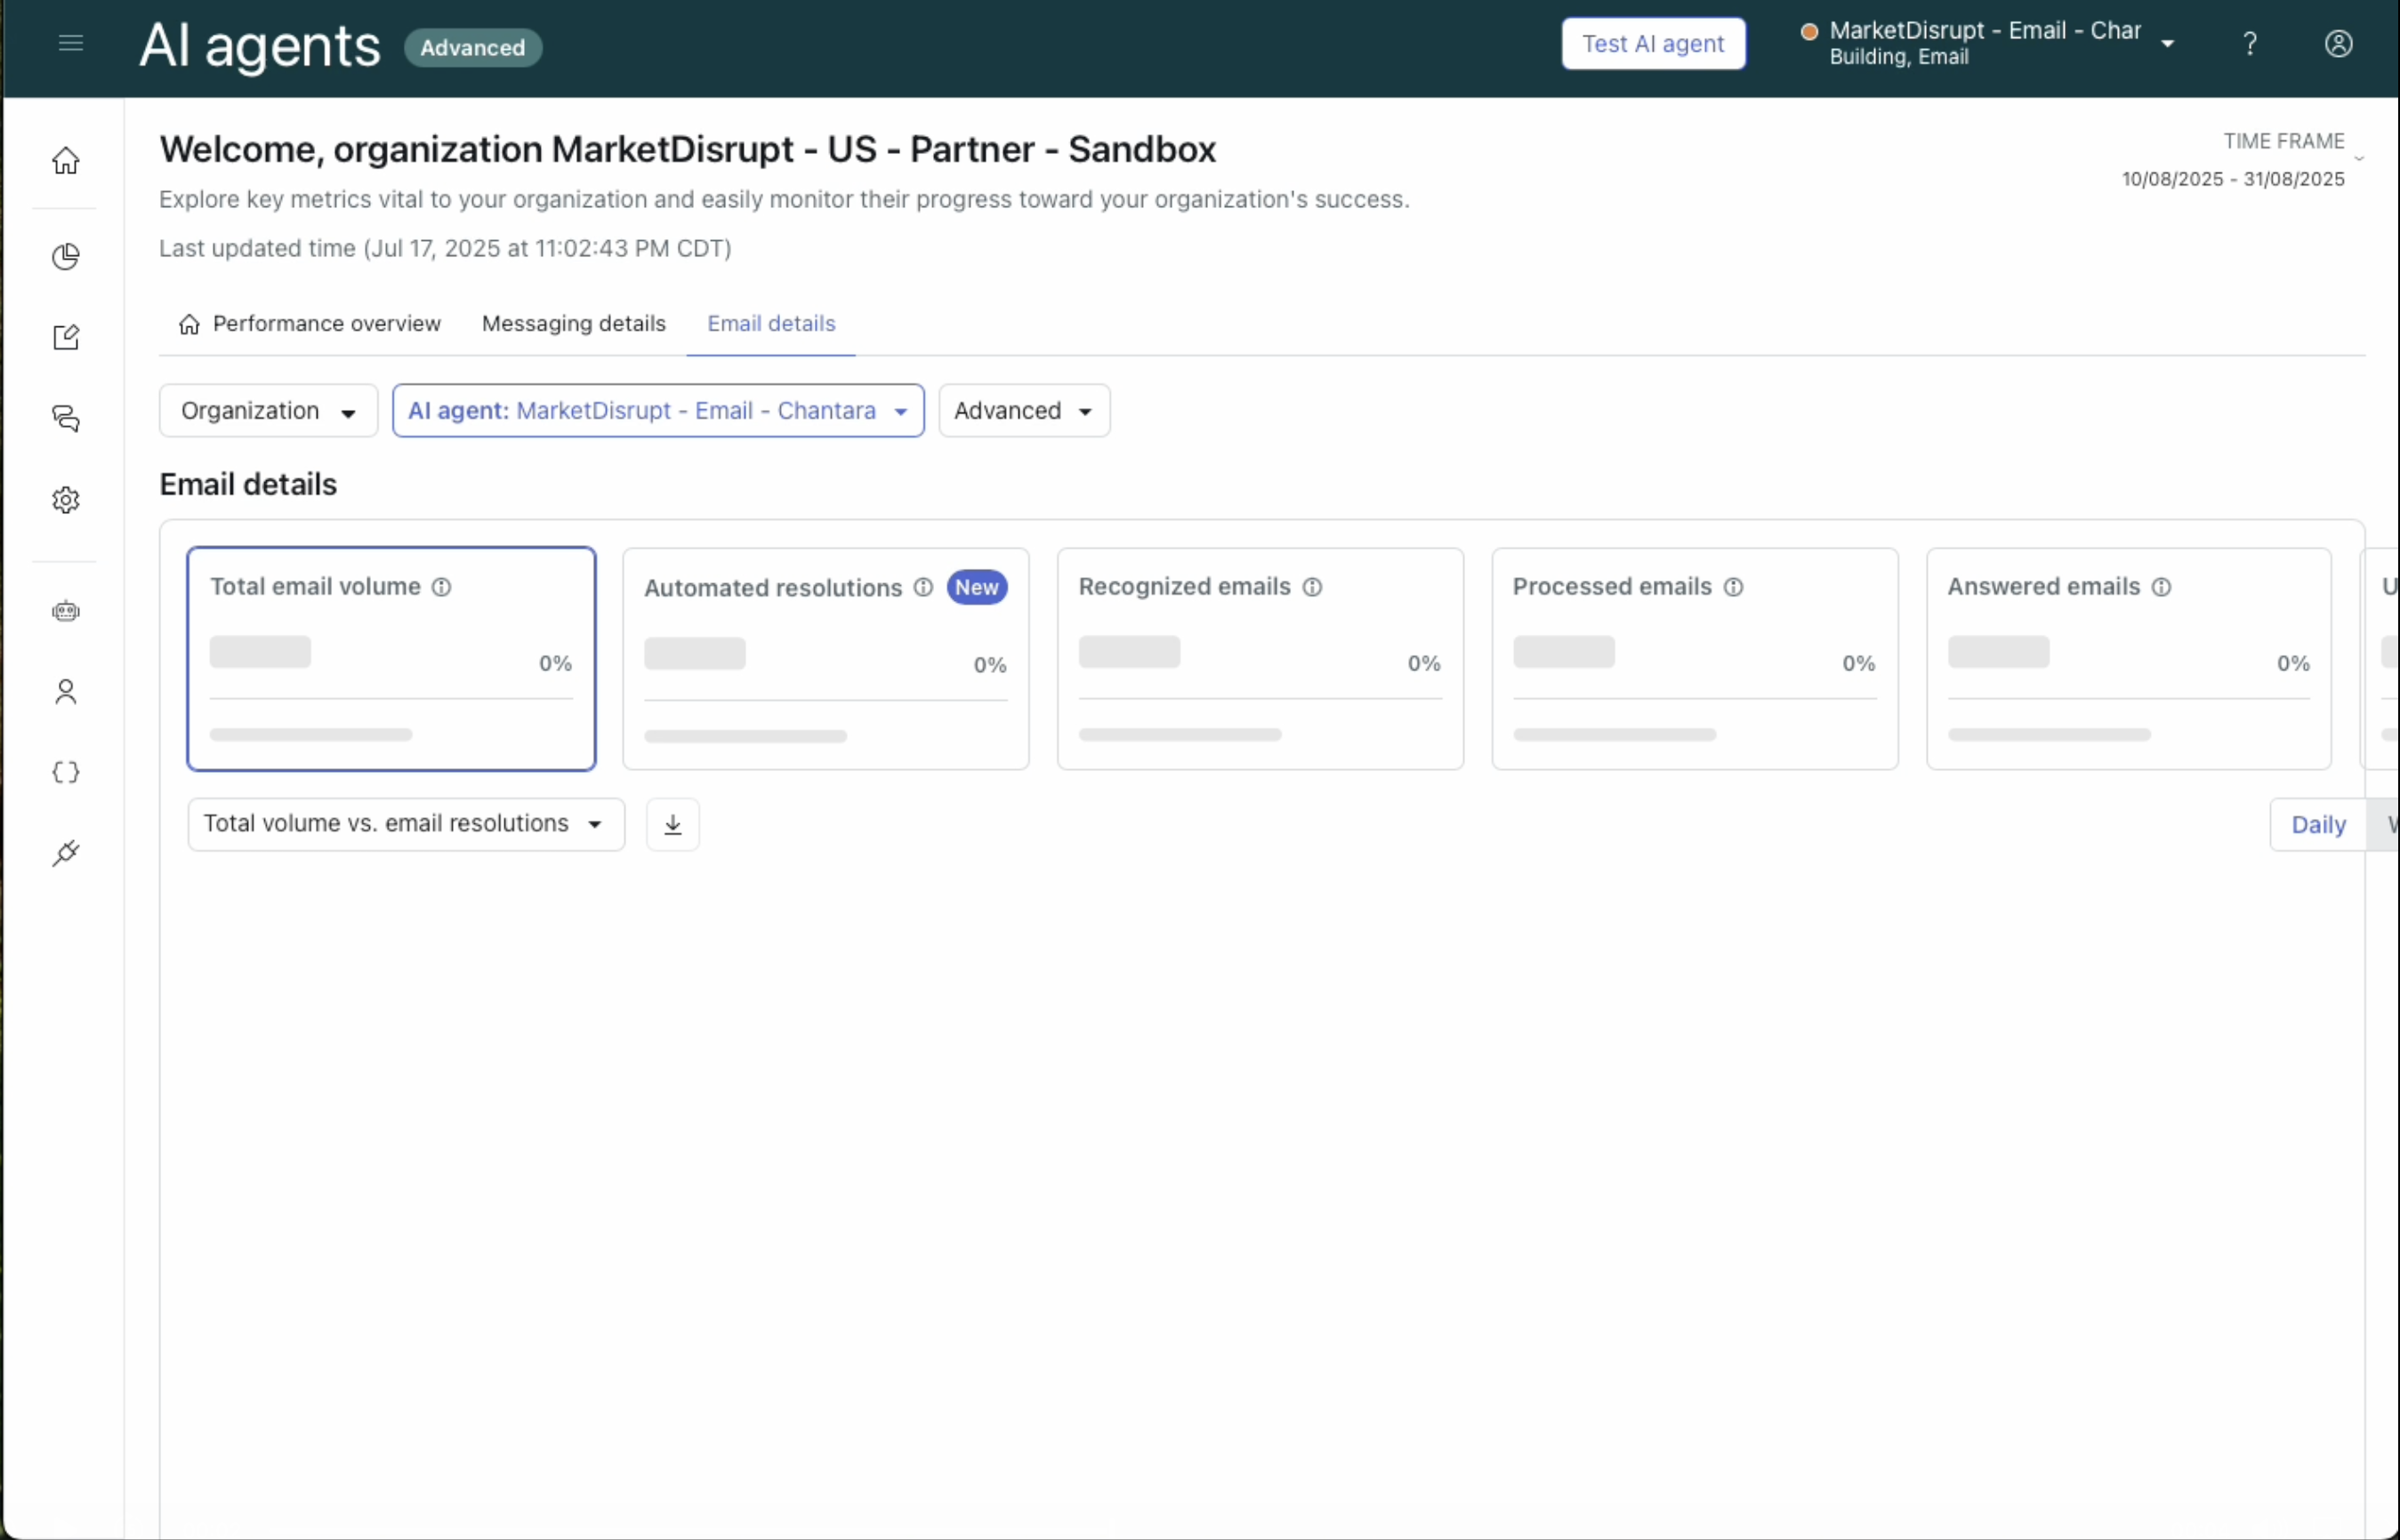Toggle the sidebar hamburger menu
This screenshot has width=2400, height=1540.
[69, 43]
